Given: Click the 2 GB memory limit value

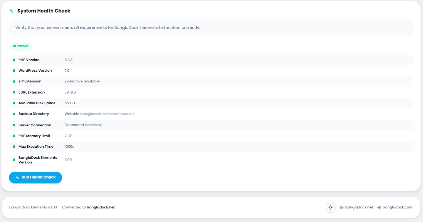Looking at the screenshot, I should tap(69, 136).
